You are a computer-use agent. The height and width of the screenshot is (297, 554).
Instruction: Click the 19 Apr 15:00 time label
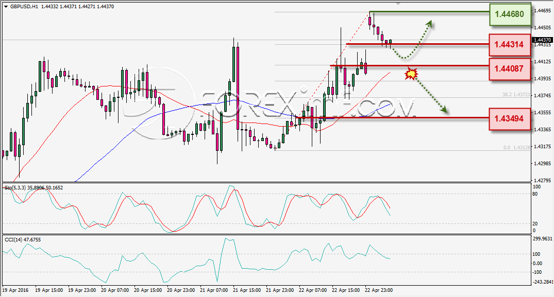click(x=49, y=290)
